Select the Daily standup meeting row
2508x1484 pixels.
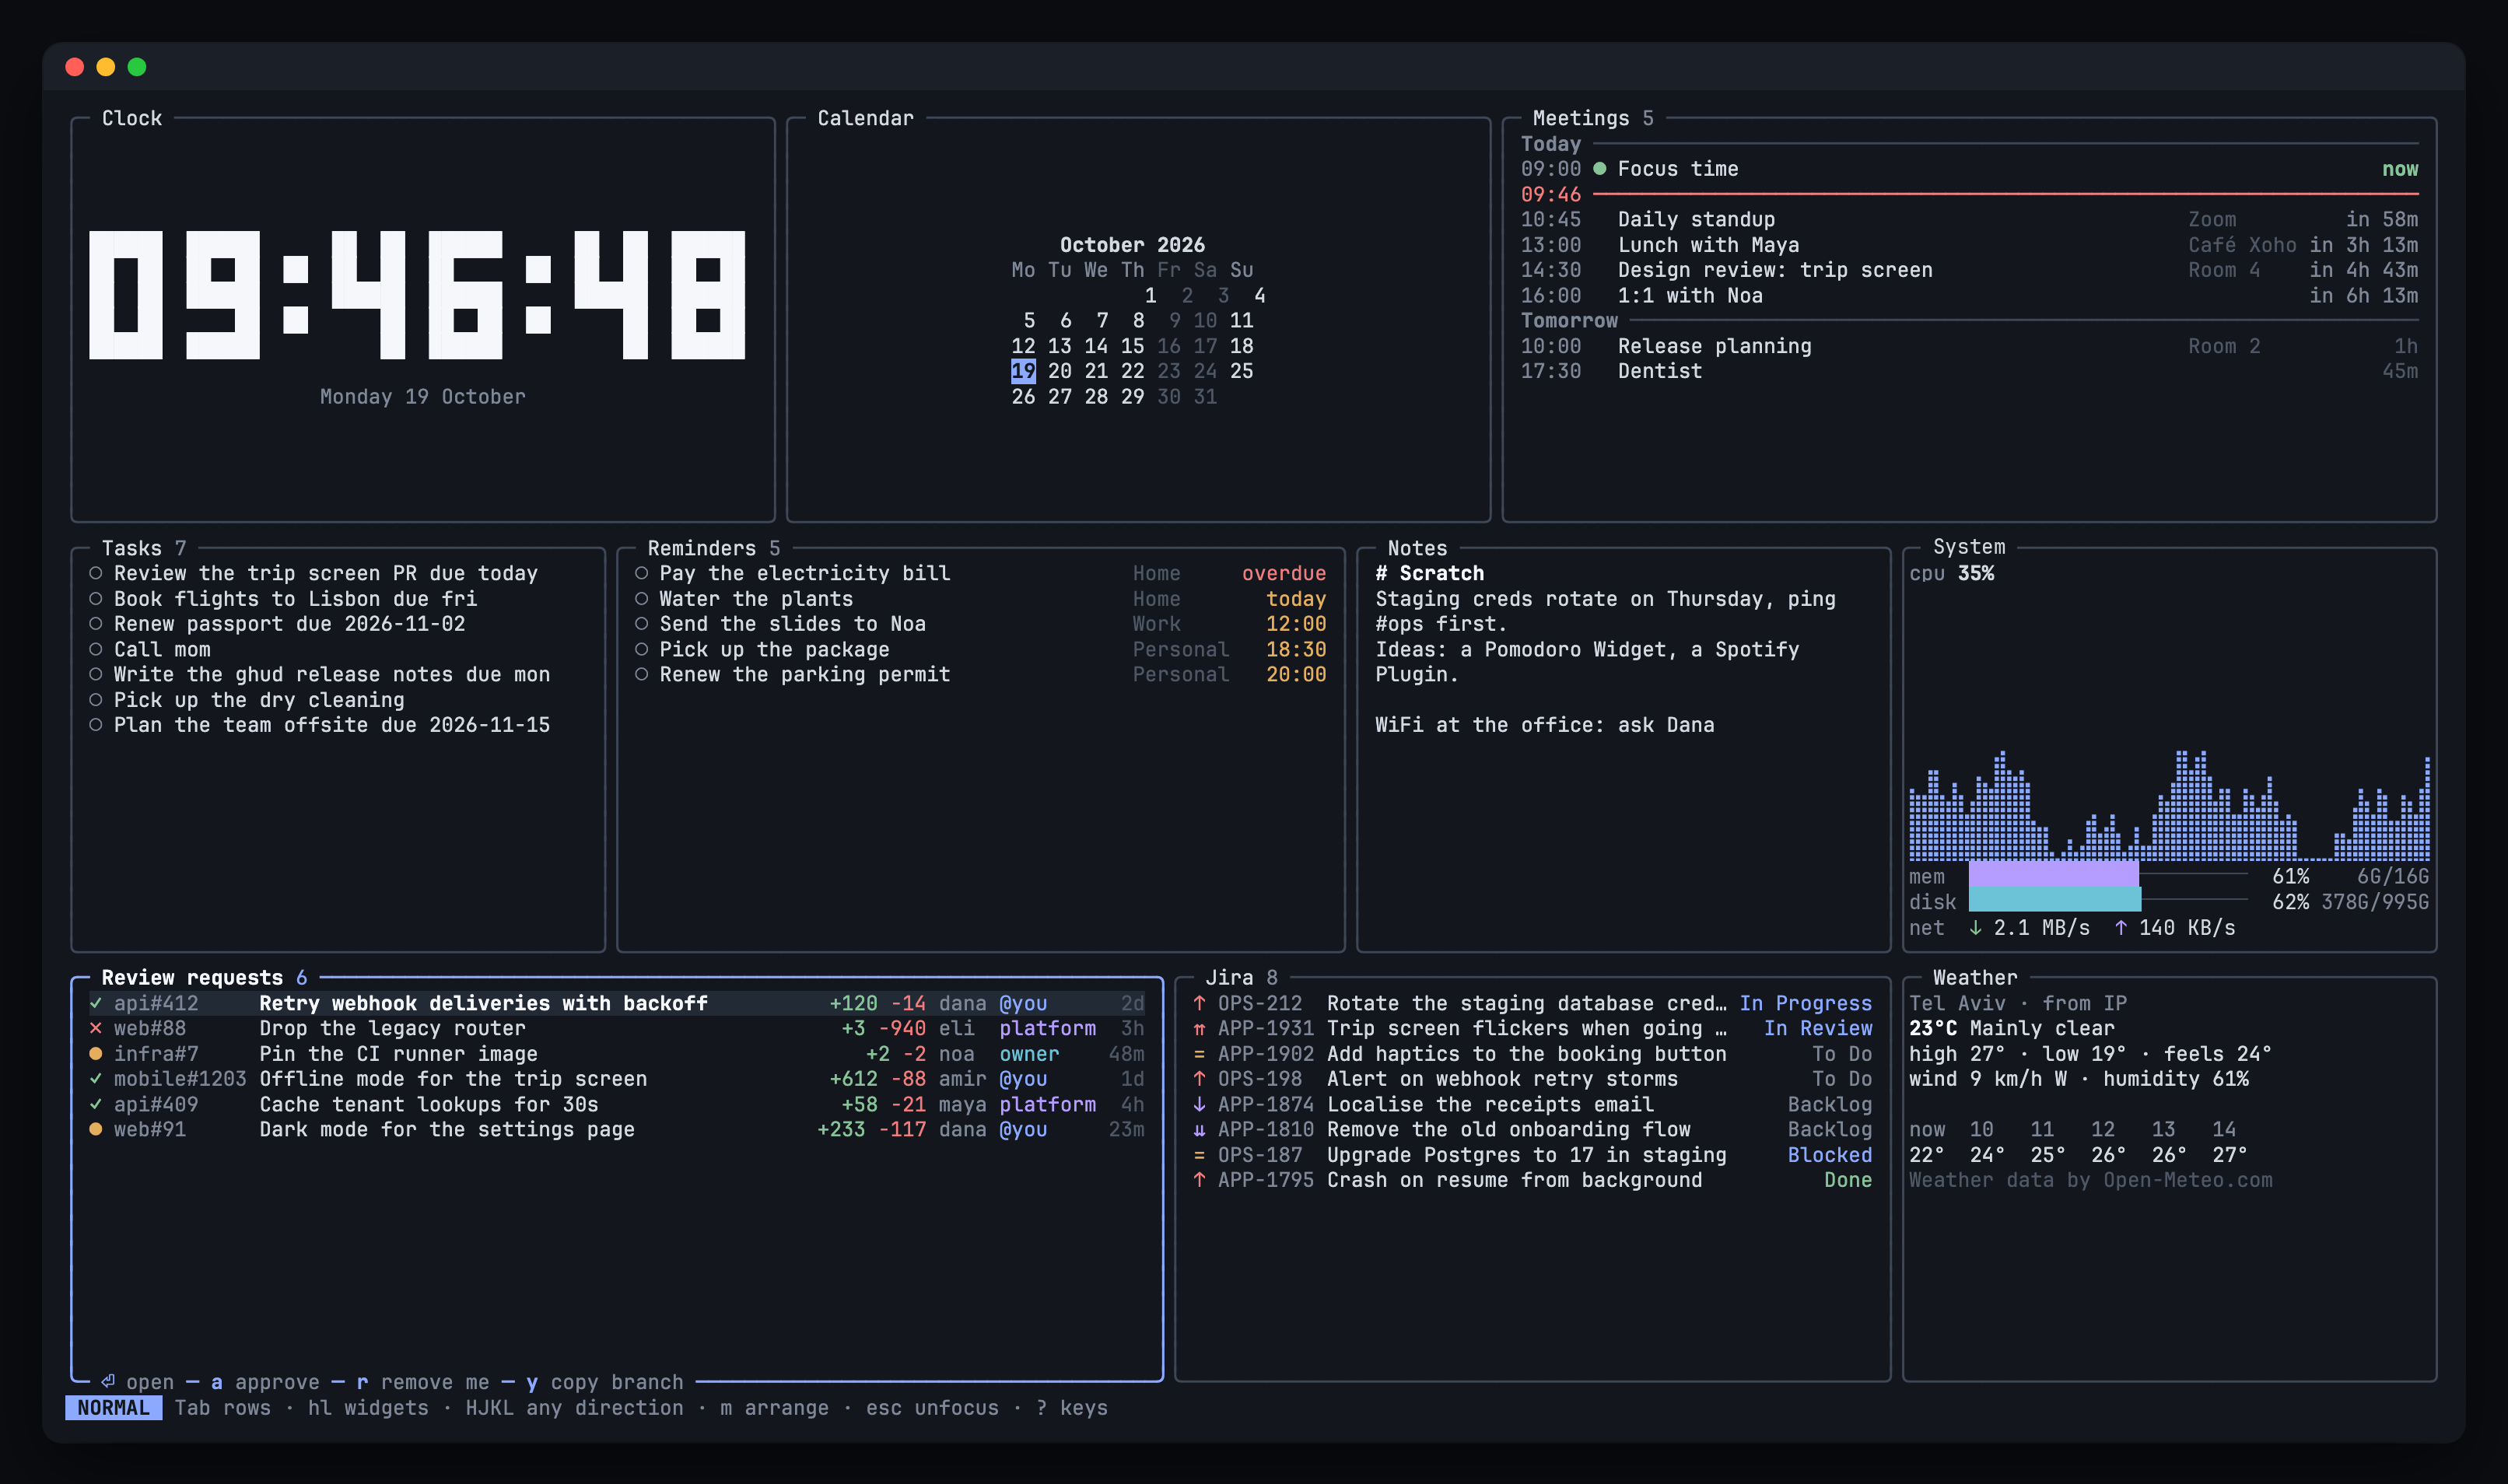tap(1969, 219)
